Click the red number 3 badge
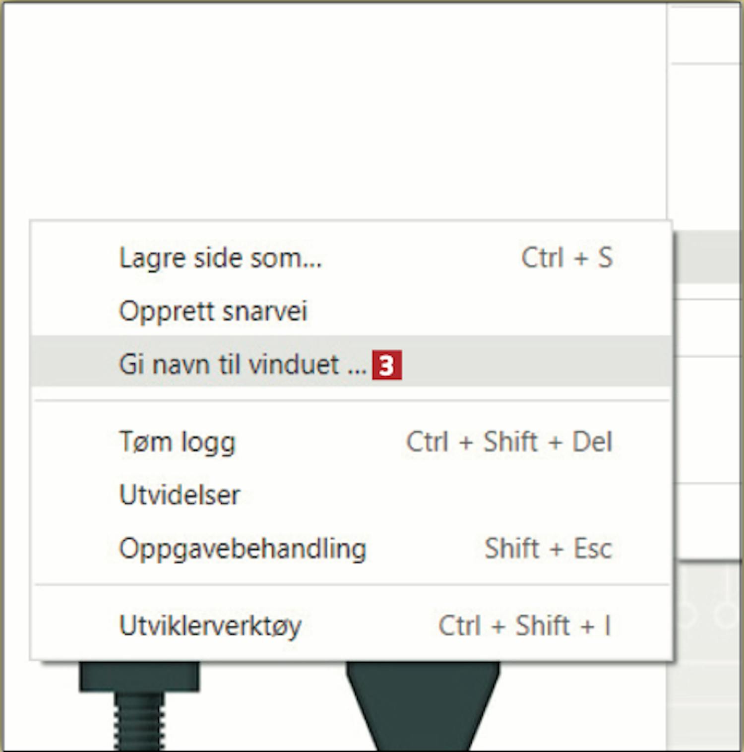 (387, 366)
